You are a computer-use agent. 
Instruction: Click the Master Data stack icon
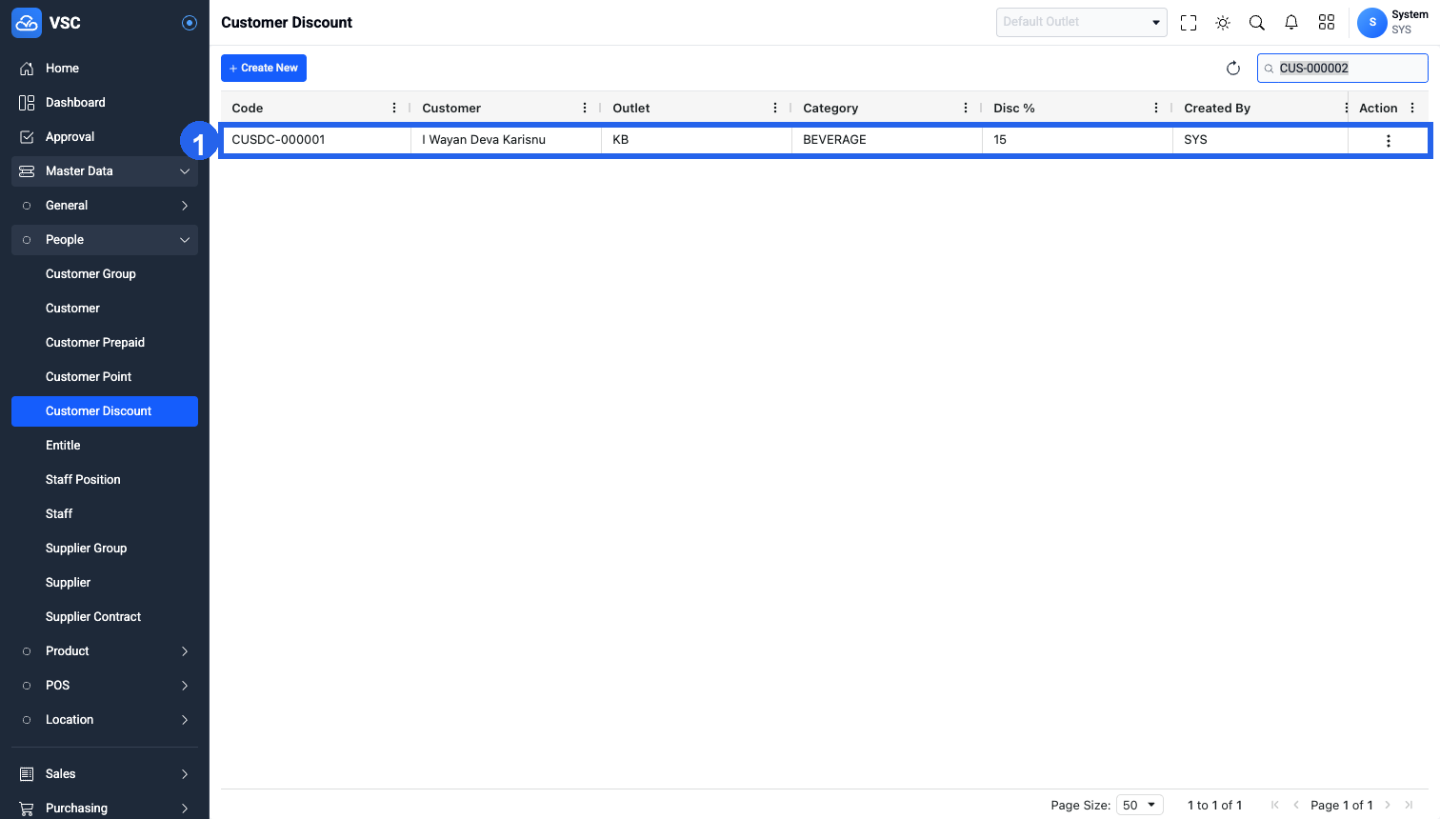[27, 171]
